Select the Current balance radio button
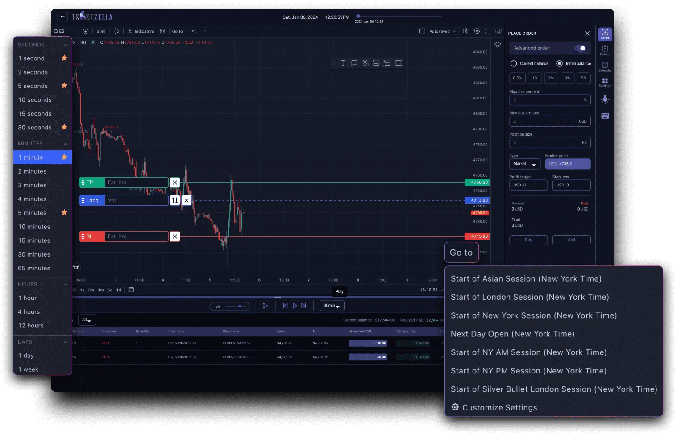 pos(514,63)
